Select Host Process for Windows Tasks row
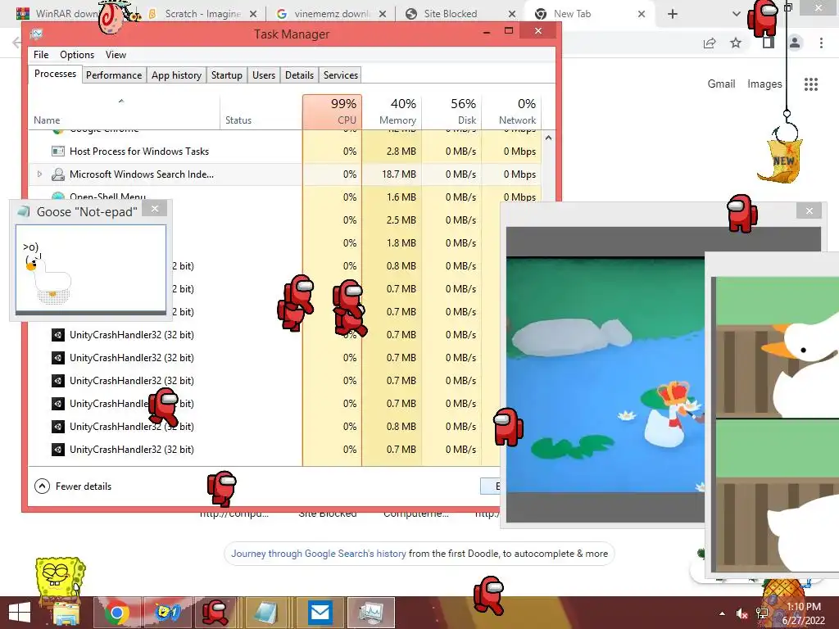 (284, 152)
